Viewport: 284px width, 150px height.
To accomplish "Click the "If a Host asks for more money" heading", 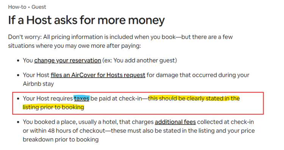I will click(86, 20).
